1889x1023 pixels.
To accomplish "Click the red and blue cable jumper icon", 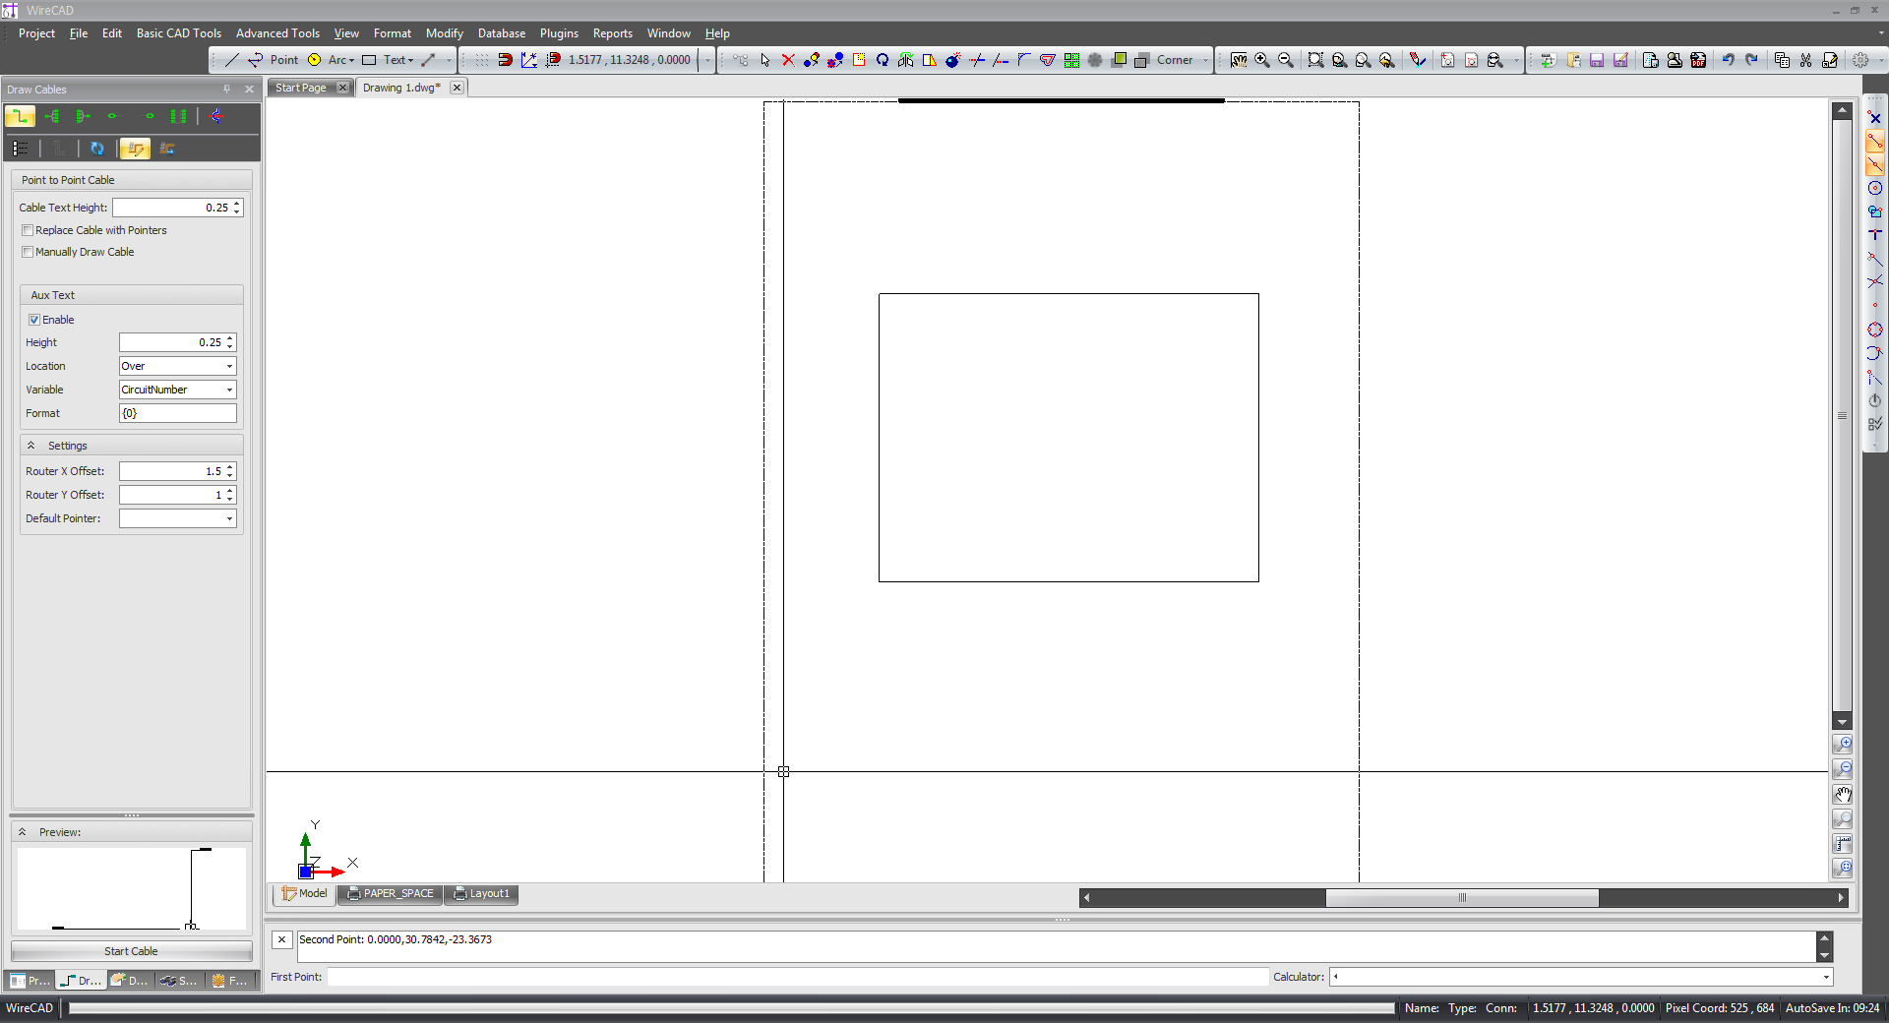I will pyautogui.click(x=216, y=116).
